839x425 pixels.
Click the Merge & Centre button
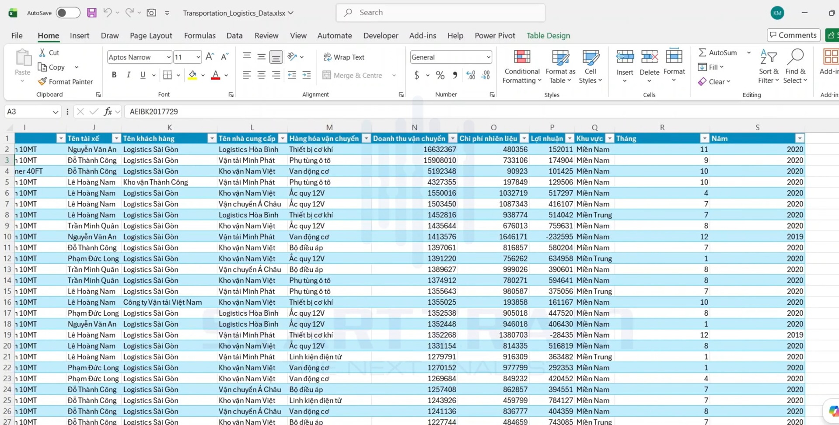tap(353, 75)
